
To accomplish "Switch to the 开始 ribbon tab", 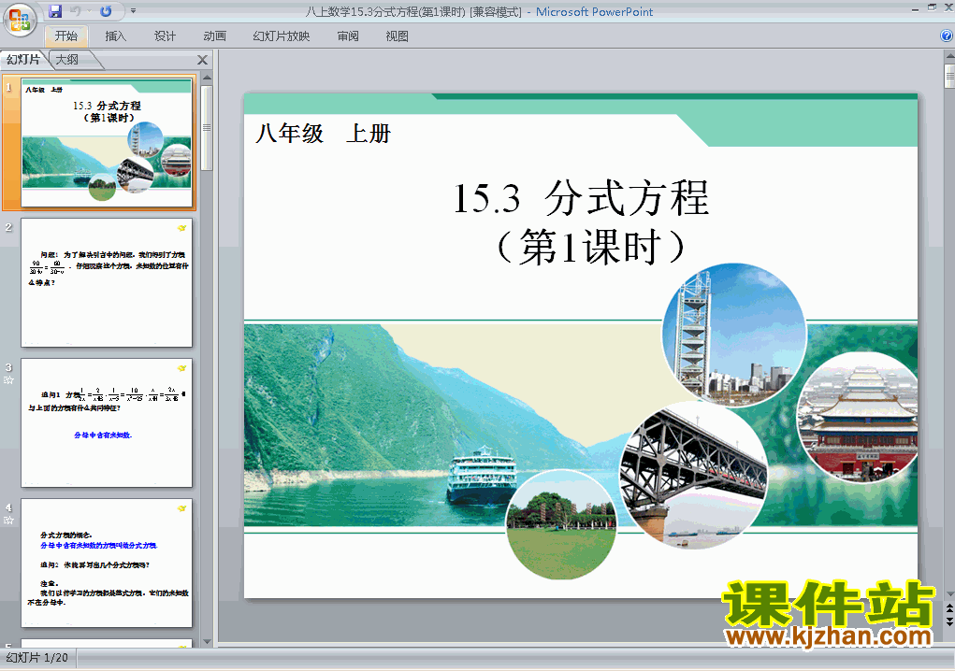I will point(66,36).
